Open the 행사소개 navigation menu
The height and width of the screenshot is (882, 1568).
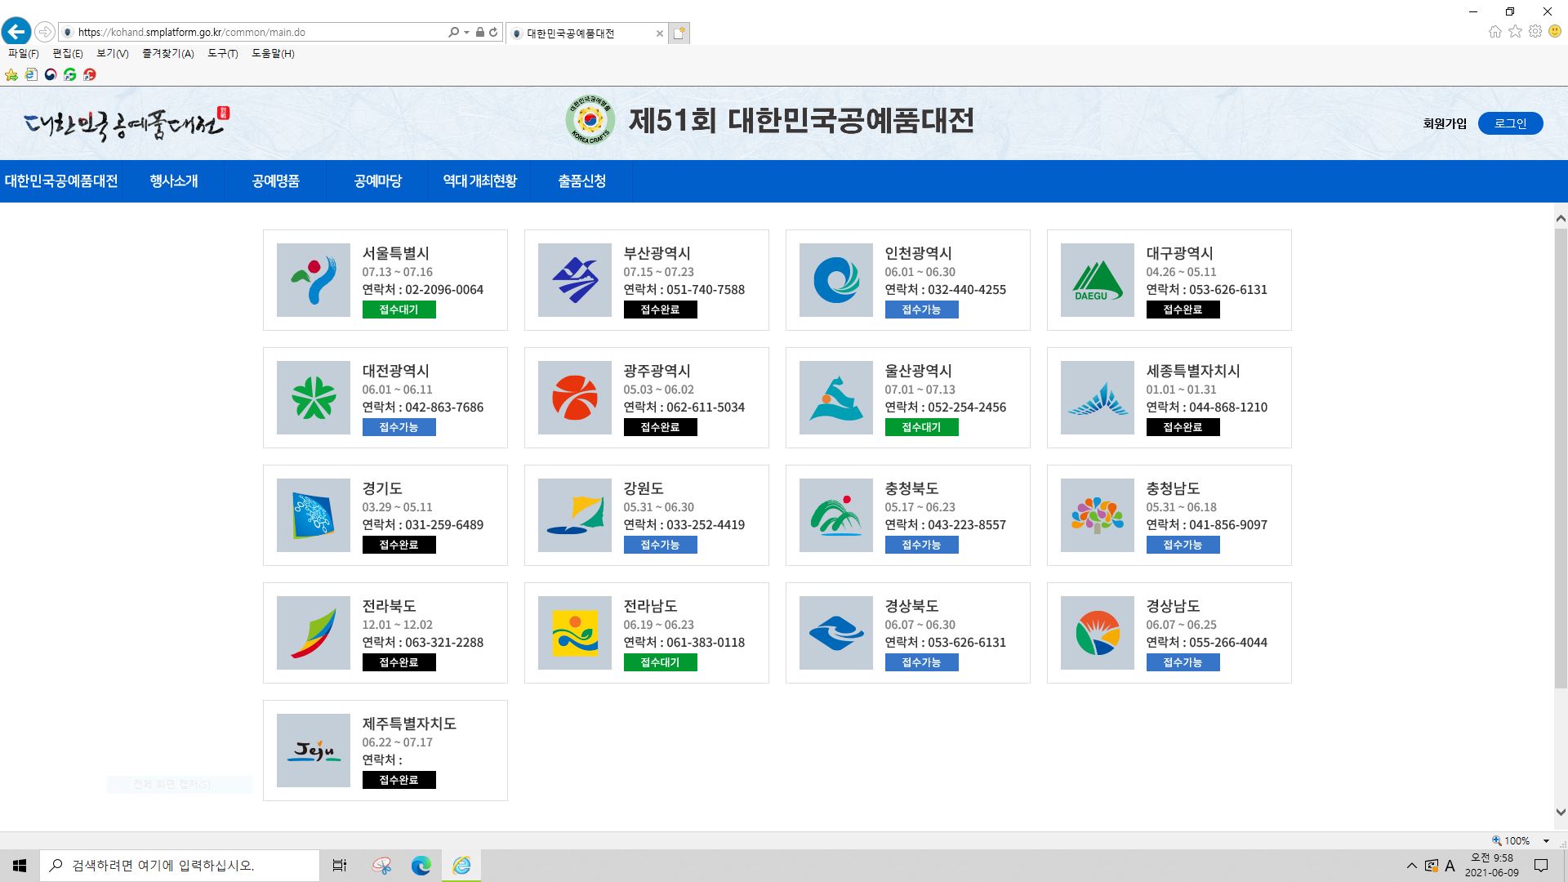[174, 181]
